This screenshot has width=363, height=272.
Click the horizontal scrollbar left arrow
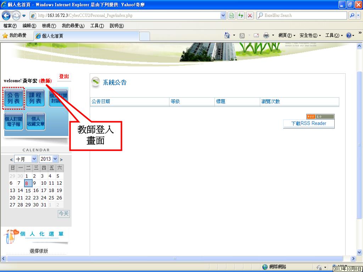[4, 259]
